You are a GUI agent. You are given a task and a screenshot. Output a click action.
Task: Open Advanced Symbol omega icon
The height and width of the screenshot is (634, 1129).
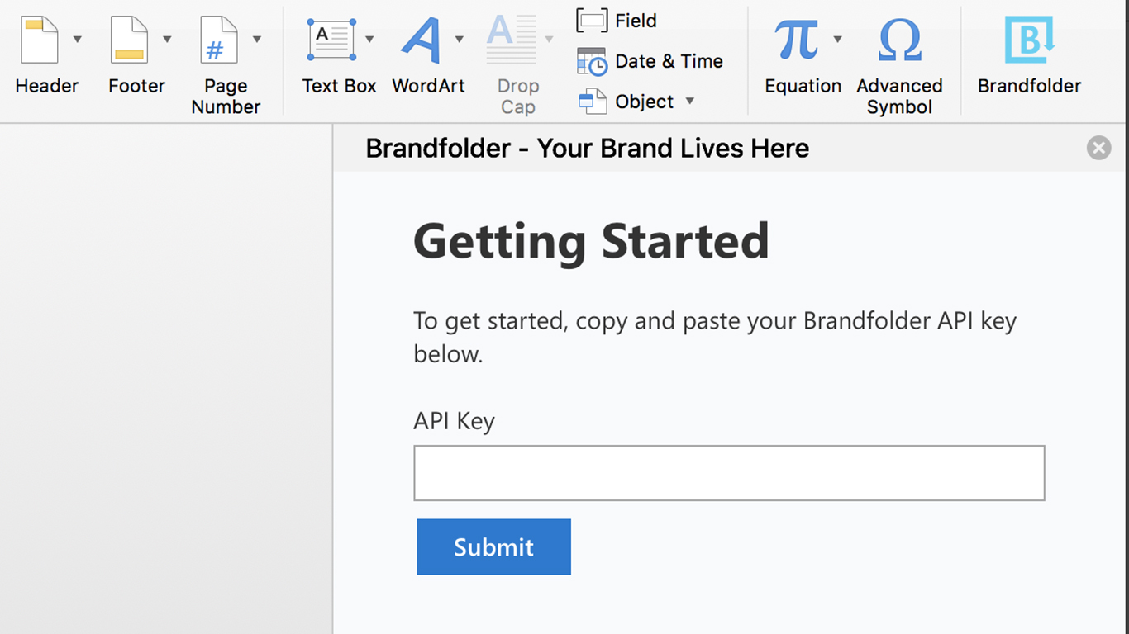899,40
